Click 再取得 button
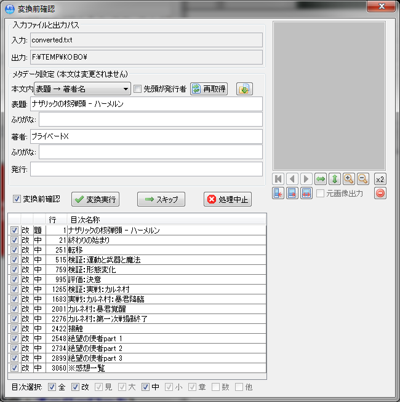 209,89
